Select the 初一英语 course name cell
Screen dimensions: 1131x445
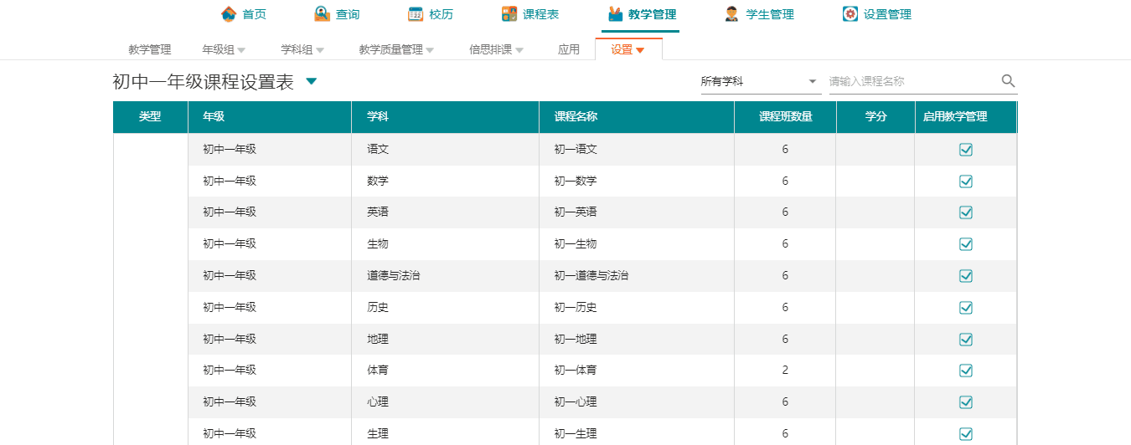click(x=637, y=212)
